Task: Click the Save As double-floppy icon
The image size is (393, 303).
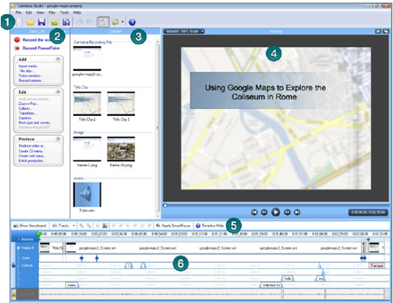Action: click(66, 22)
